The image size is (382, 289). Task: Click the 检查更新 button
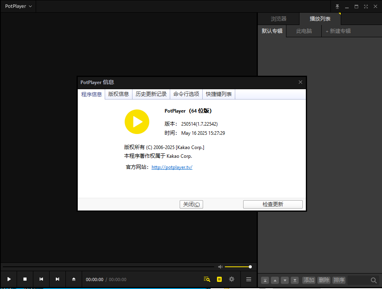pos(273,204)
